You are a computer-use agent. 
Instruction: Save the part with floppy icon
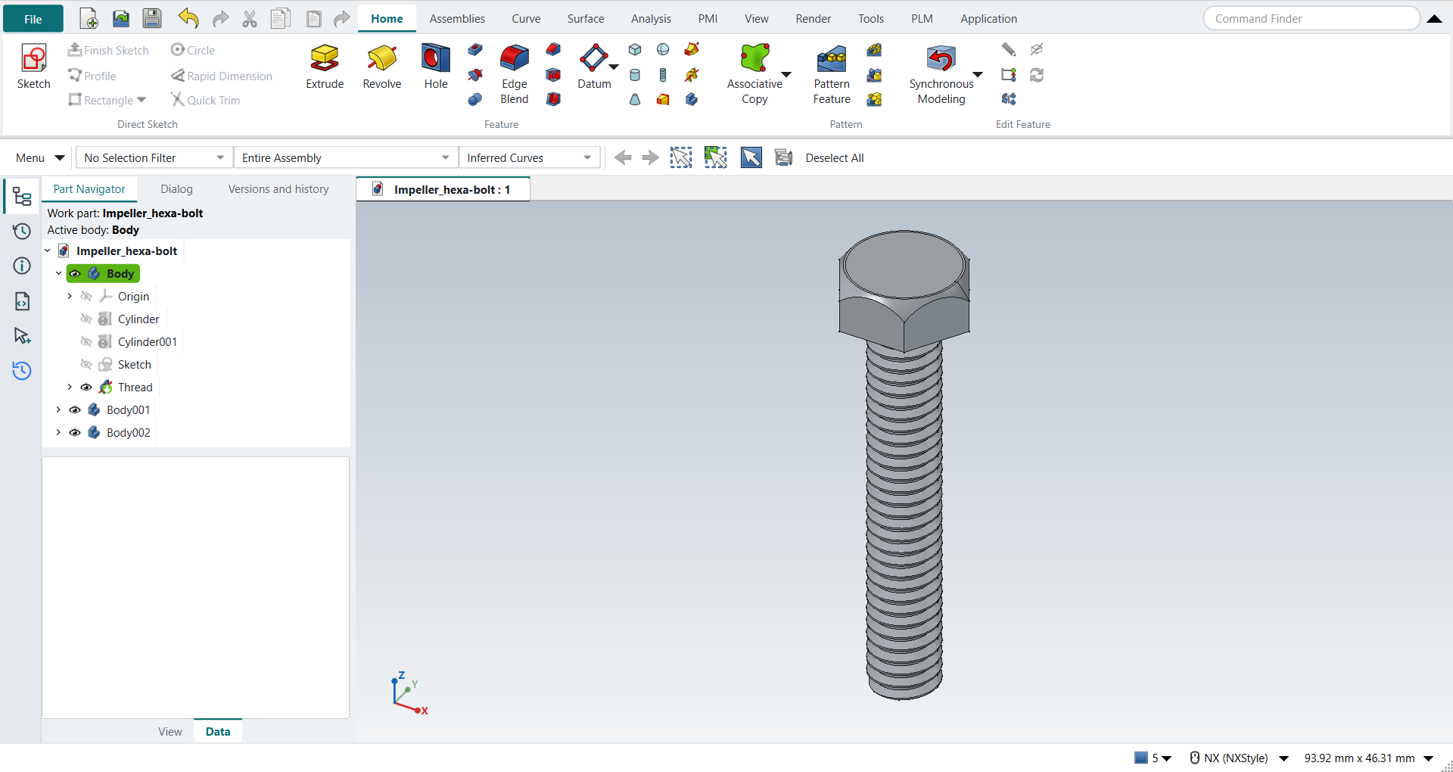click(x=152, y=19)
